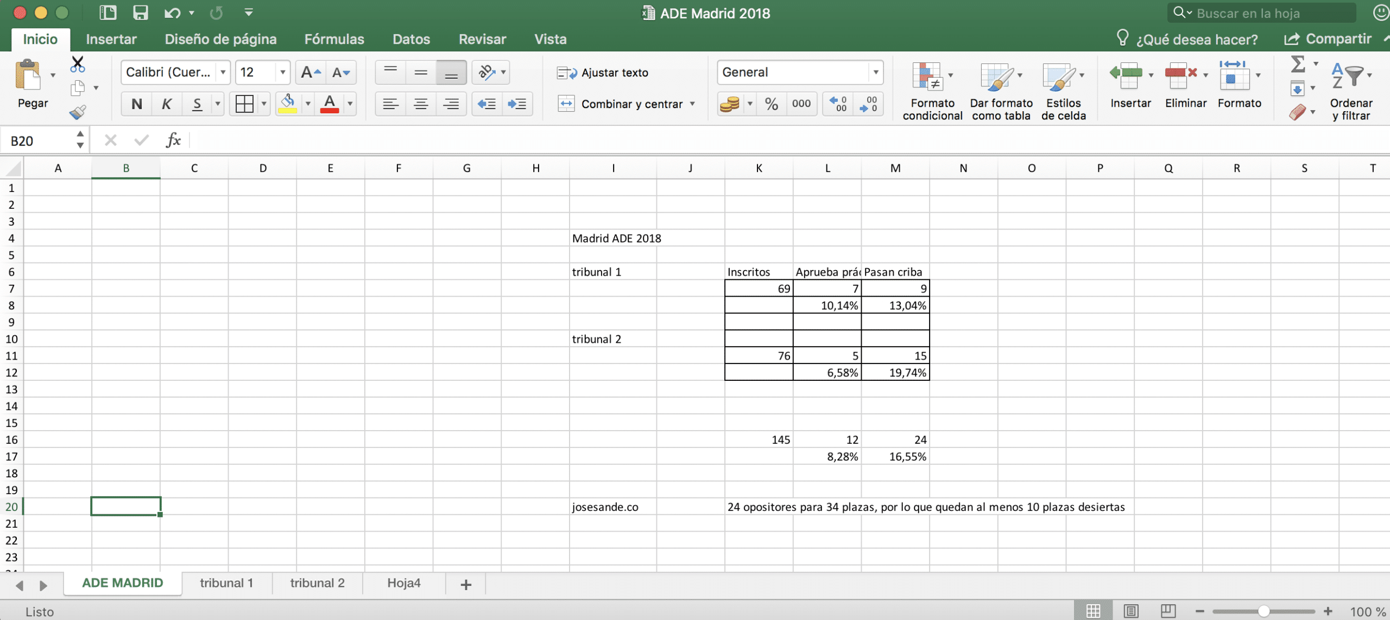Click the save disk icon in title bar

(x=141, y=12)
